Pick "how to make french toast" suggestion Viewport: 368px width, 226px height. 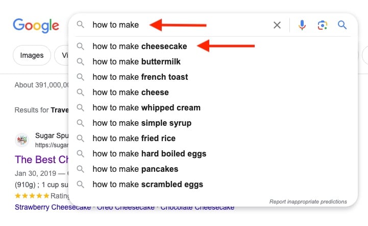click(140, 77)
